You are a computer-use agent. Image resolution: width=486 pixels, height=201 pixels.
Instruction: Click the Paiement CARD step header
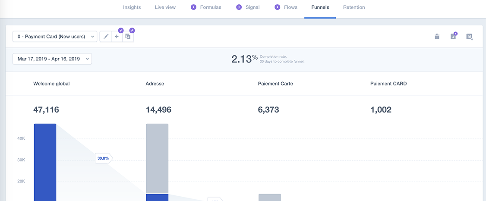click(388, 84)
